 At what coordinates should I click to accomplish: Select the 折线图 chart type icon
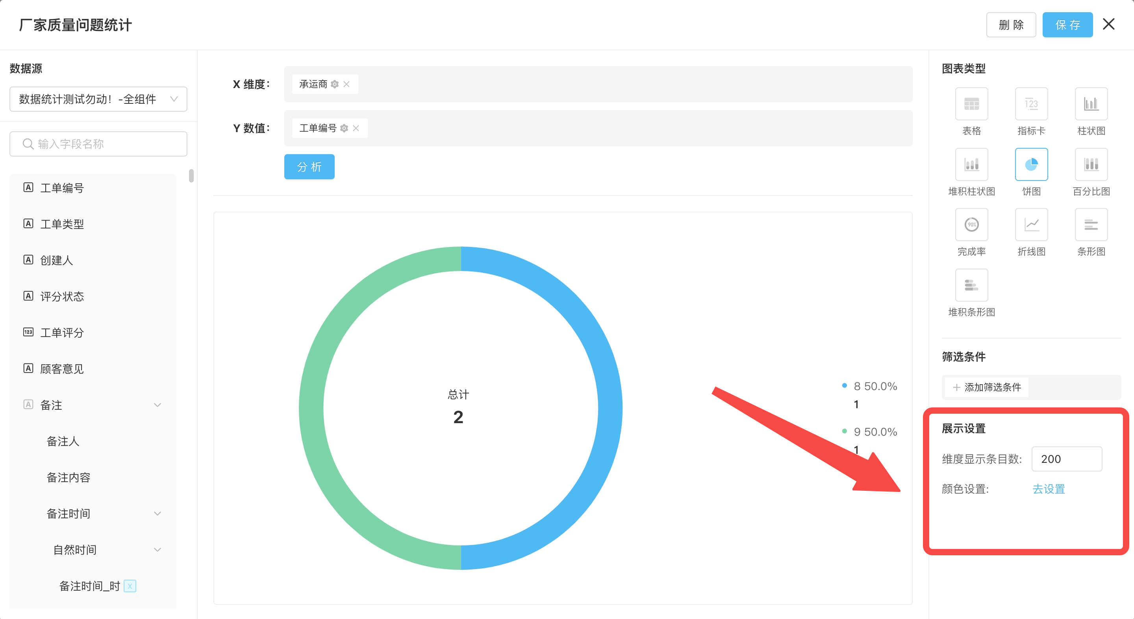tap(1031, 225)
